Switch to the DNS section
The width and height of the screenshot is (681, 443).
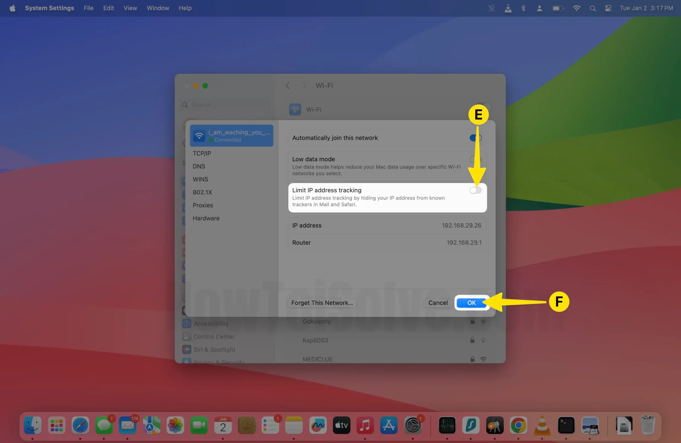199,166
